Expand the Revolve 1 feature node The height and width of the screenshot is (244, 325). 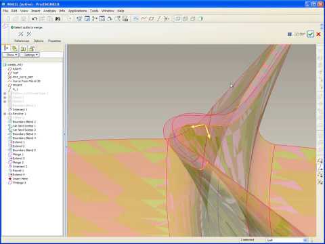(x=5, y=114)
